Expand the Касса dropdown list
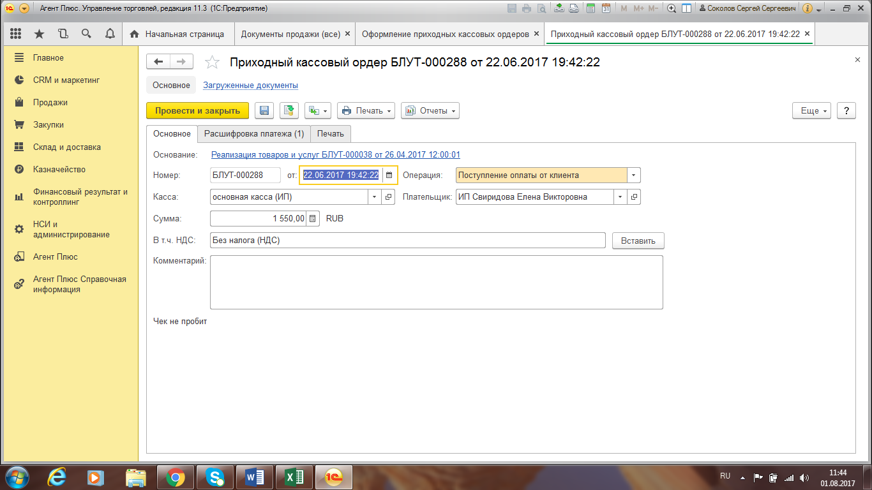This screenshot has width=872, height=490. coord(374,197)
